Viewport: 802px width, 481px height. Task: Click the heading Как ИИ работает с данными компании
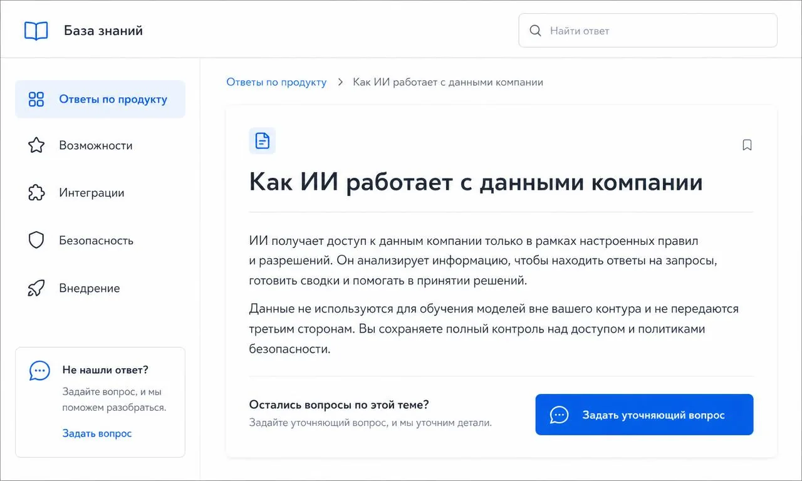click(x=476, y=182)
